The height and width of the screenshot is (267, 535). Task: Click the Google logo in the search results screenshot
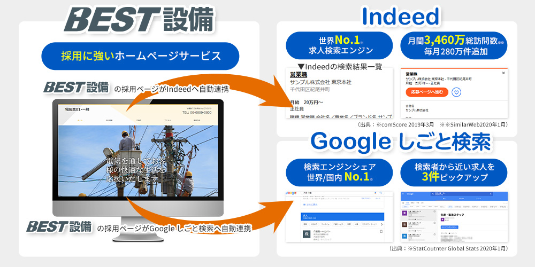(291, 193)
